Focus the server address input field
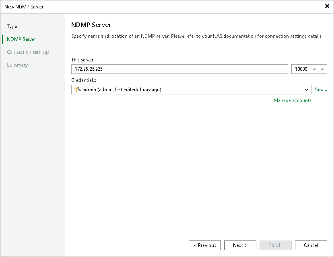The width and height of the screenshot is (334, 257). (x=179, y=69)
